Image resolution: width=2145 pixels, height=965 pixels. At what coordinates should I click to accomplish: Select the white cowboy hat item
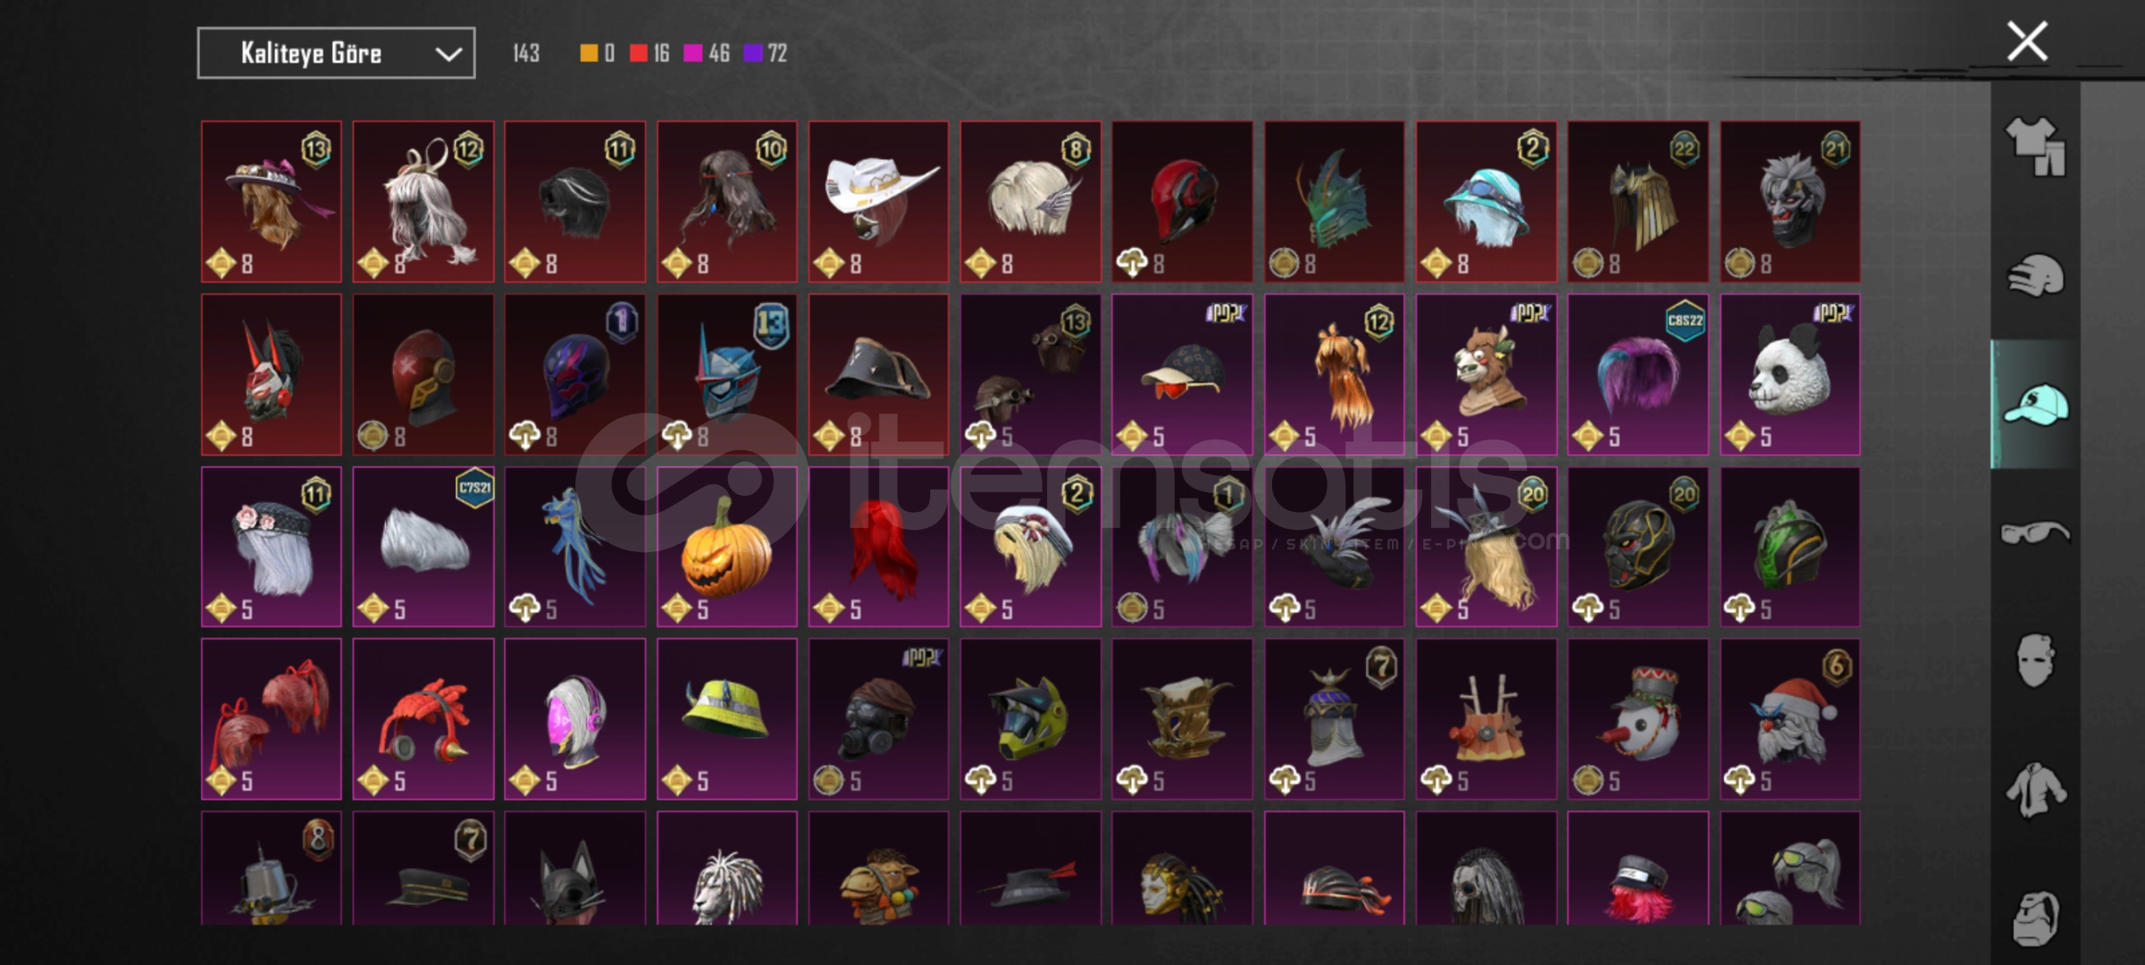pos(878,202)
